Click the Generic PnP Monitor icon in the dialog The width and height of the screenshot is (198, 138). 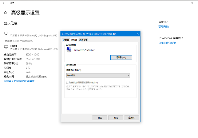69,50
